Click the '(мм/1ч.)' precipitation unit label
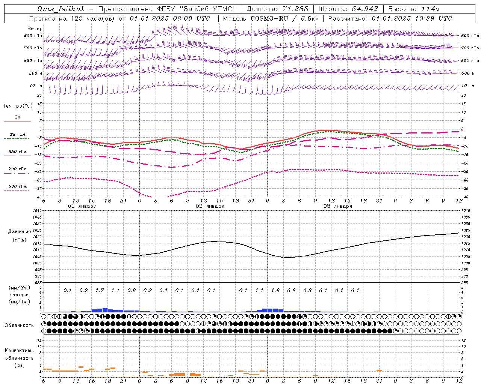 (20, 302)
